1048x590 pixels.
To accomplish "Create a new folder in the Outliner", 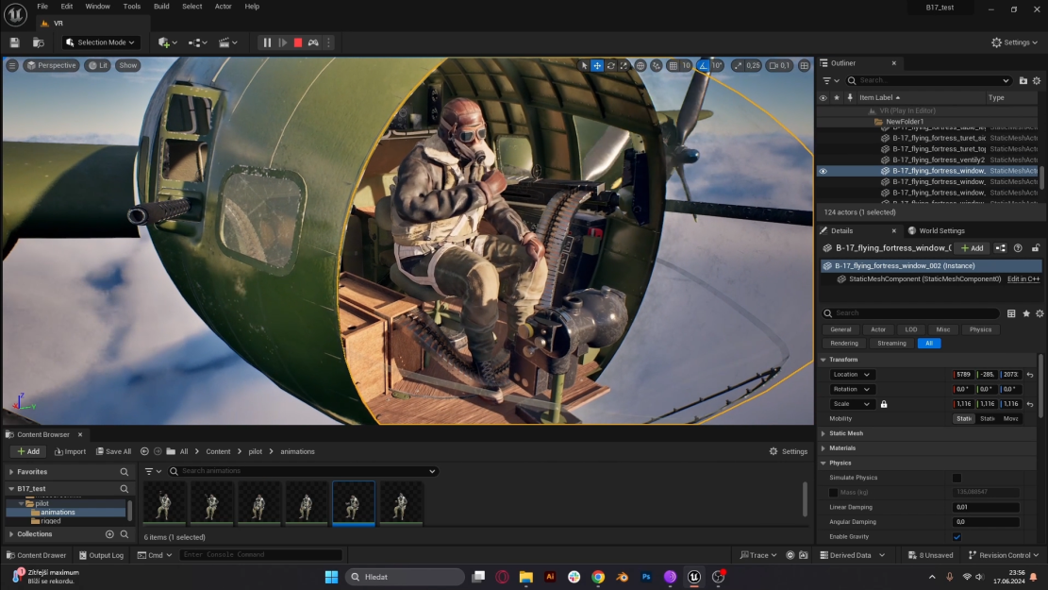I will (1023, 81).
